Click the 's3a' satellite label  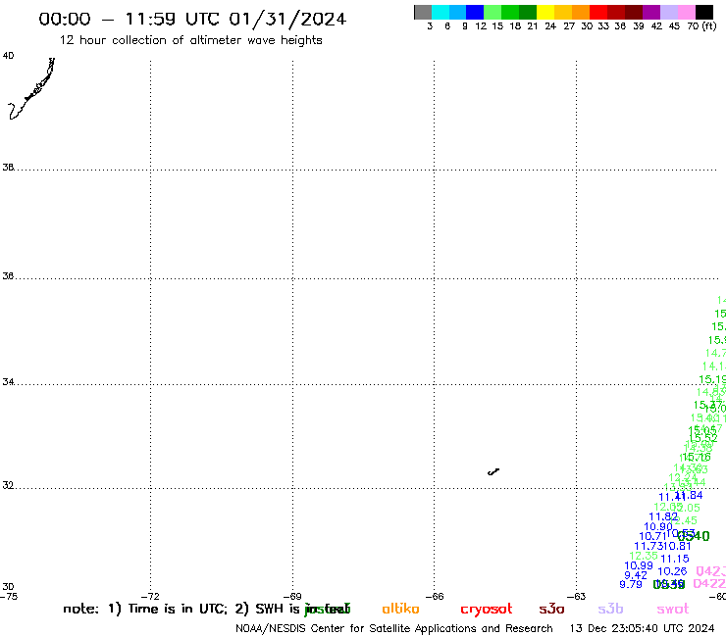[551, 609]
